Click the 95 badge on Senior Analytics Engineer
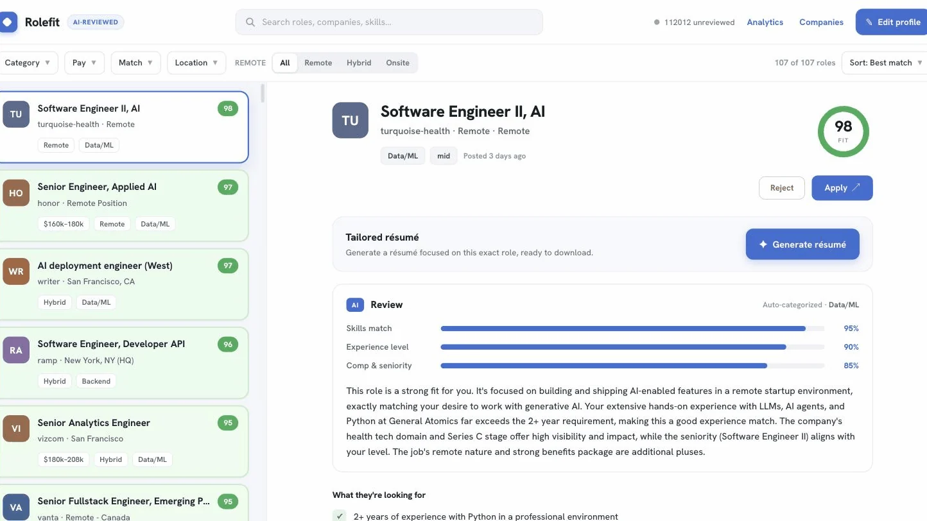 click(228, 423)
